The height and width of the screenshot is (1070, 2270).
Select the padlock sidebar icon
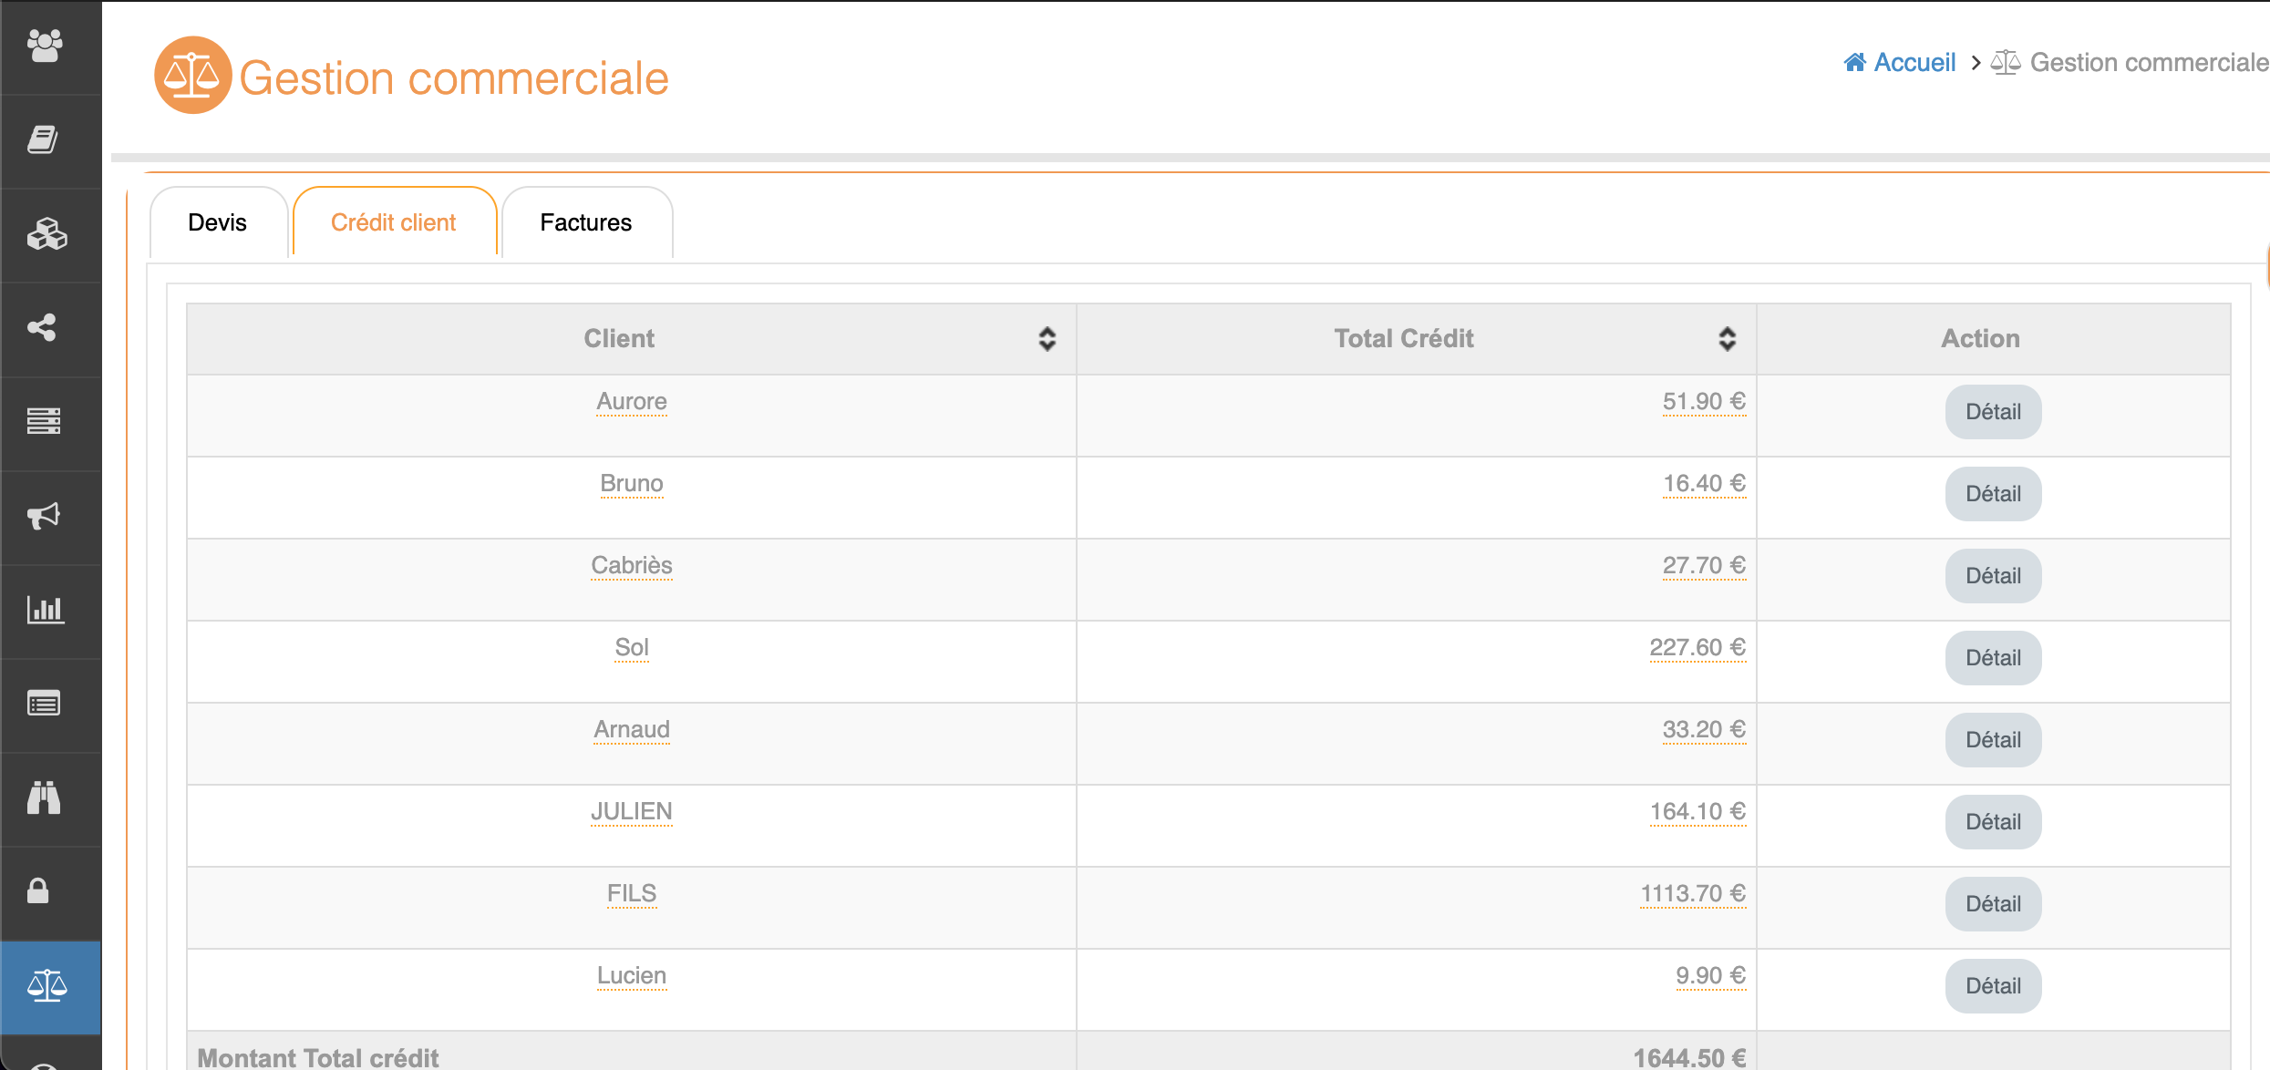(38, 890)
